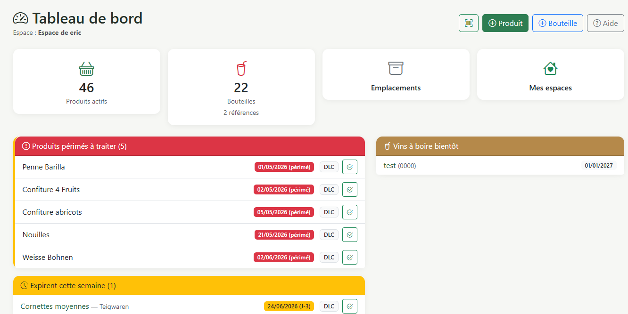Click the warning icon in Produits périmés header
Viewport: 628px width, 314px height.
[x=26, y=146]
